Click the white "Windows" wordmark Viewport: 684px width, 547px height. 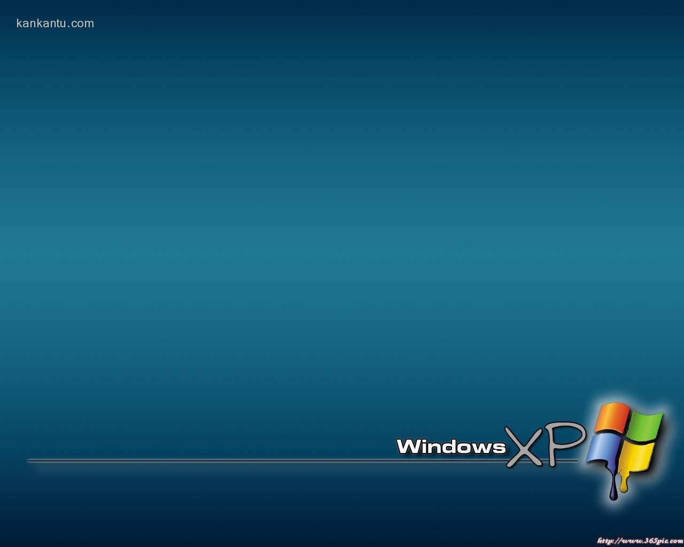(451, 446)
